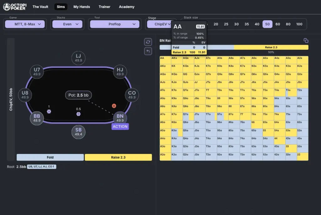Select stack size 30
This screenshot has height=215, width=321.
point(236,24)
